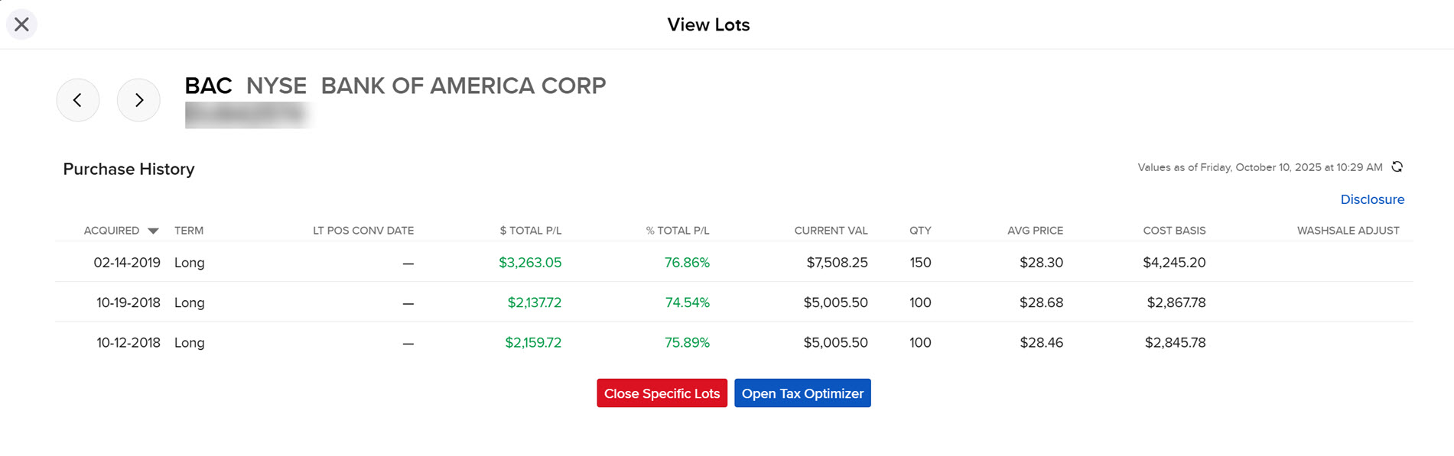Click Close Specific Lots button
This screenshot has height=456, width=1454.
(662, 393)
